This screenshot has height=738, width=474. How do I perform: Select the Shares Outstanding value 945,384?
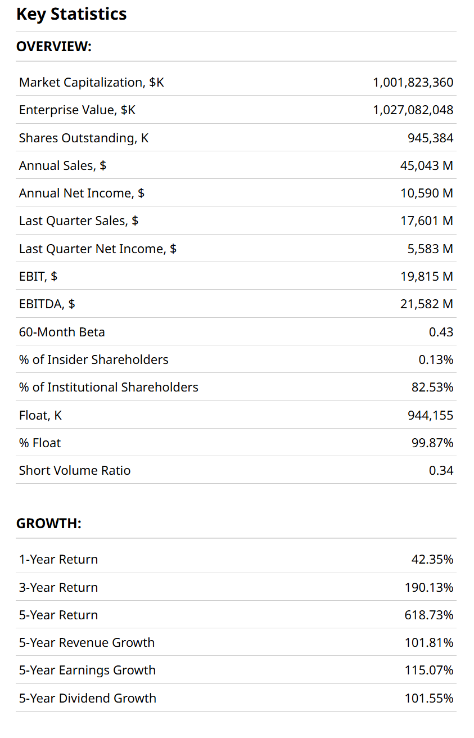[430, 138]
